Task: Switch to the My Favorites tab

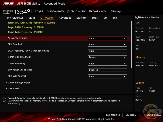Action: pos(15,18)
